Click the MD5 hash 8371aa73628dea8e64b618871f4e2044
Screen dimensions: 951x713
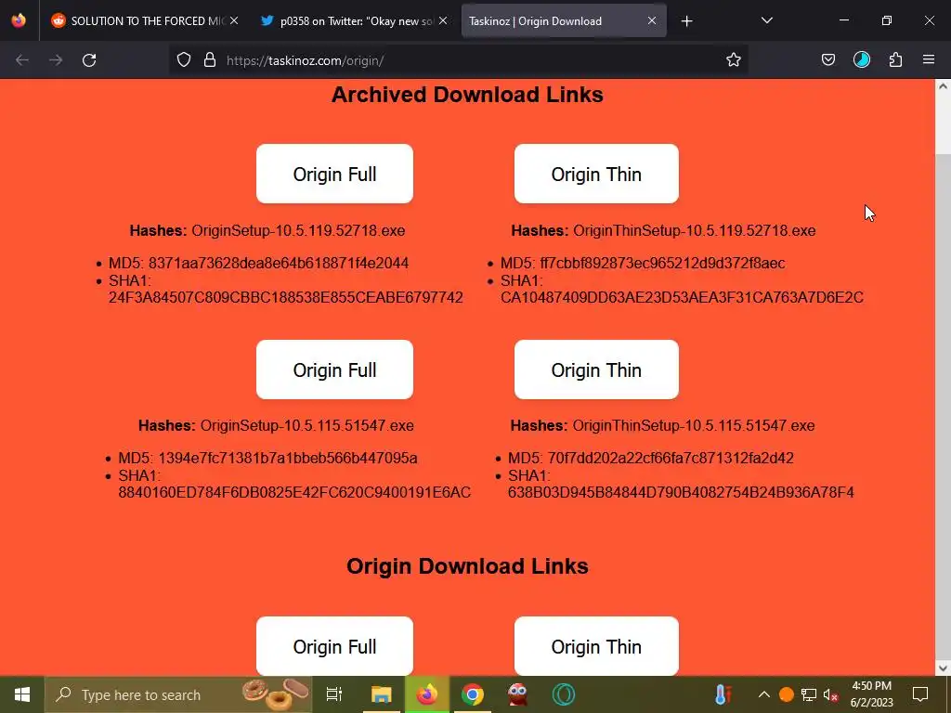pyautogui.click(x=279, y=263)
